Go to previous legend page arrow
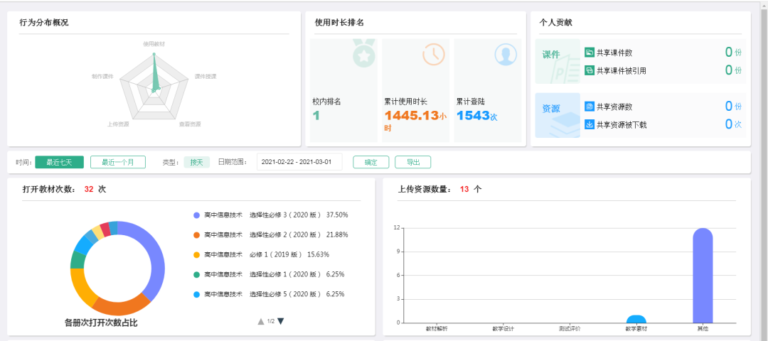 [x=261, y=321]
